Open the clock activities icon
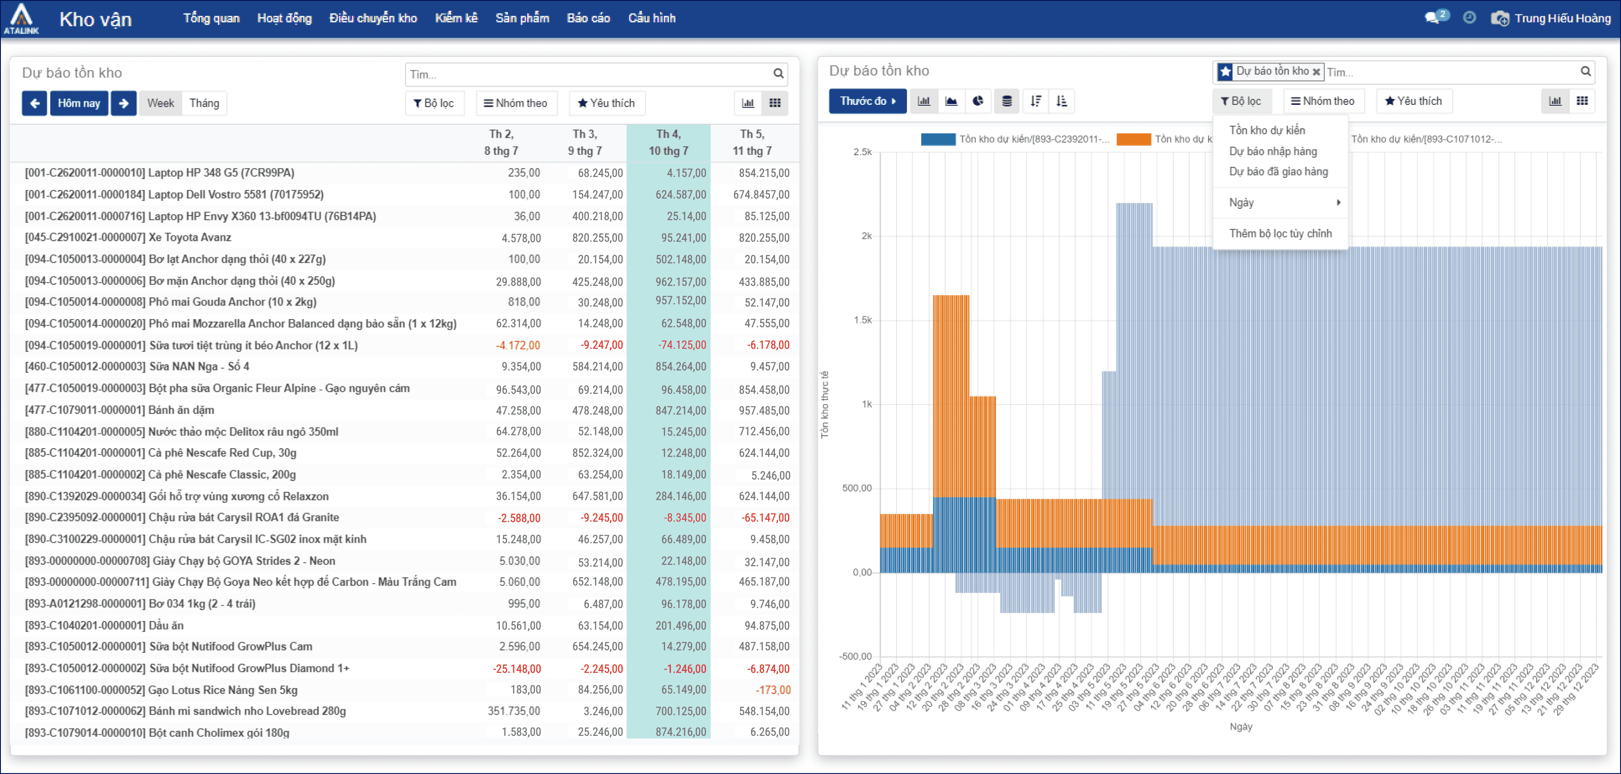This screenshot has width=1621, height=774. [1469, 18]
